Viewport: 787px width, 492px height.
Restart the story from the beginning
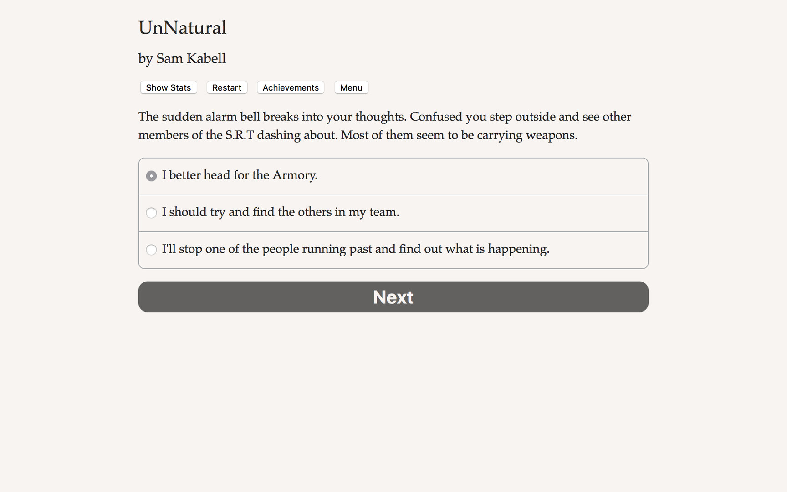click(226, 87)
